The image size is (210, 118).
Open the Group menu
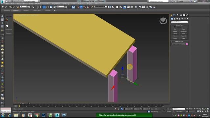click(19, 4)
